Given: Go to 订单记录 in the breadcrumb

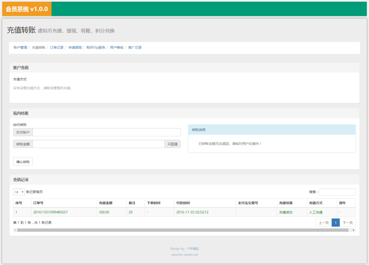Looking at the screenshot, I should (57, 48).
